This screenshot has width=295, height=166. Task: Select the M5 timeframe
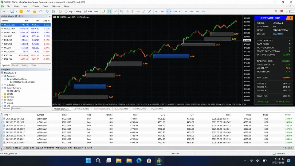click(x=163, y=11)
